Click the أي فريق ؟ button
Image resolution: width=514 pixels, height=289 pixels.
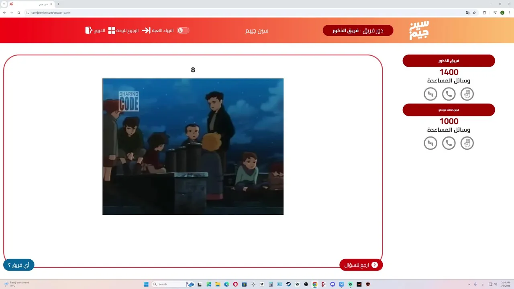click(19, 265)
